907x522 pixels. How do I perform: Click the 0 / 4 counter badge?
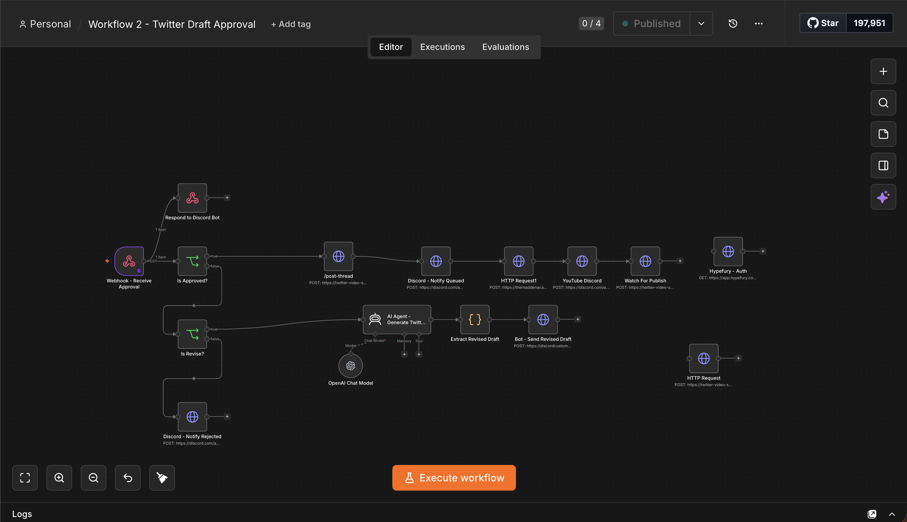(x=591, y=24)
